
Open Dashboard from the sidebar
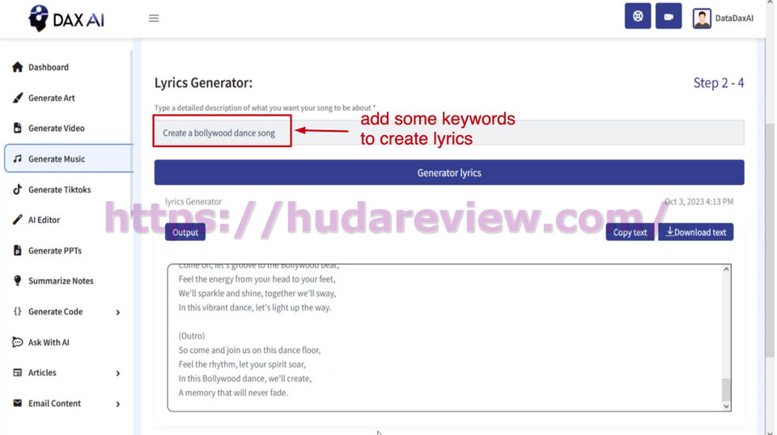pos(48,67)
